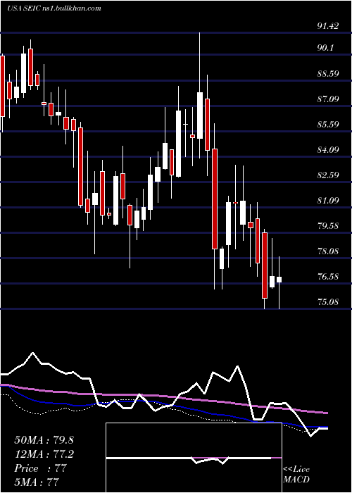Click the tallest-wick candle peaking near 91.42

coord(199,116)
